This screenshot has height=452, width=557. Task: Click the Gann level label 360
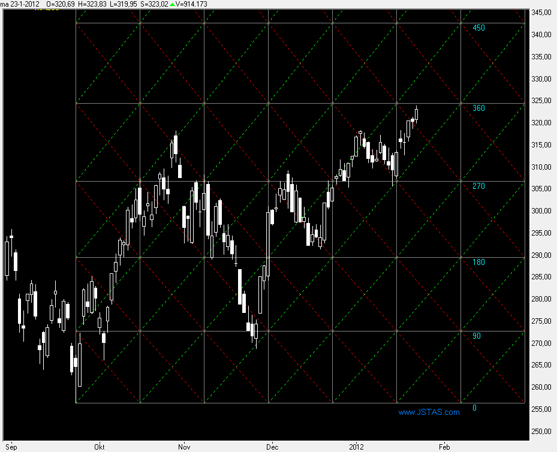click(478, 109)
